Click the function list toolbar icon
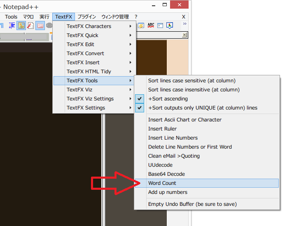The height and width of the screenshot is (226, 287). pos(30,26)
